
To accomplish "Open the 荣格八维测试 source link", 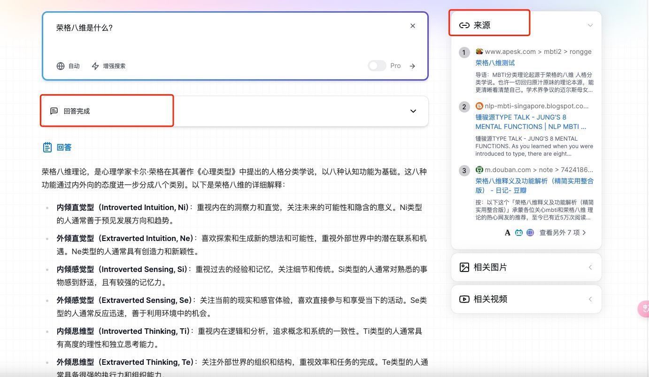I will pyautogui.click(x=495, y=63).
